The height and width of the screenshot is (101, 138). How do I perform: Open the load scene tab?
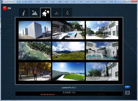(56, 13)
